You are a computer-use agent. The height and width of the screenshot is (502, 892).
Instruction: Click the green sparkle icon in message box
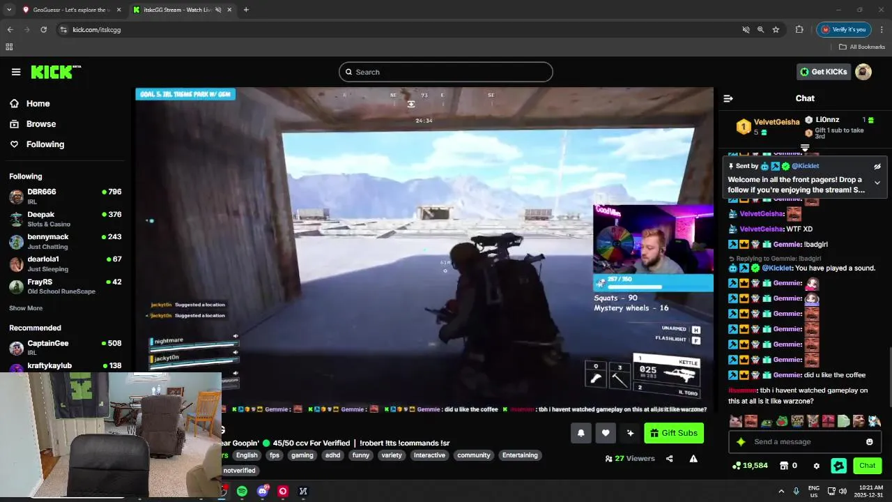pos(741,441)
